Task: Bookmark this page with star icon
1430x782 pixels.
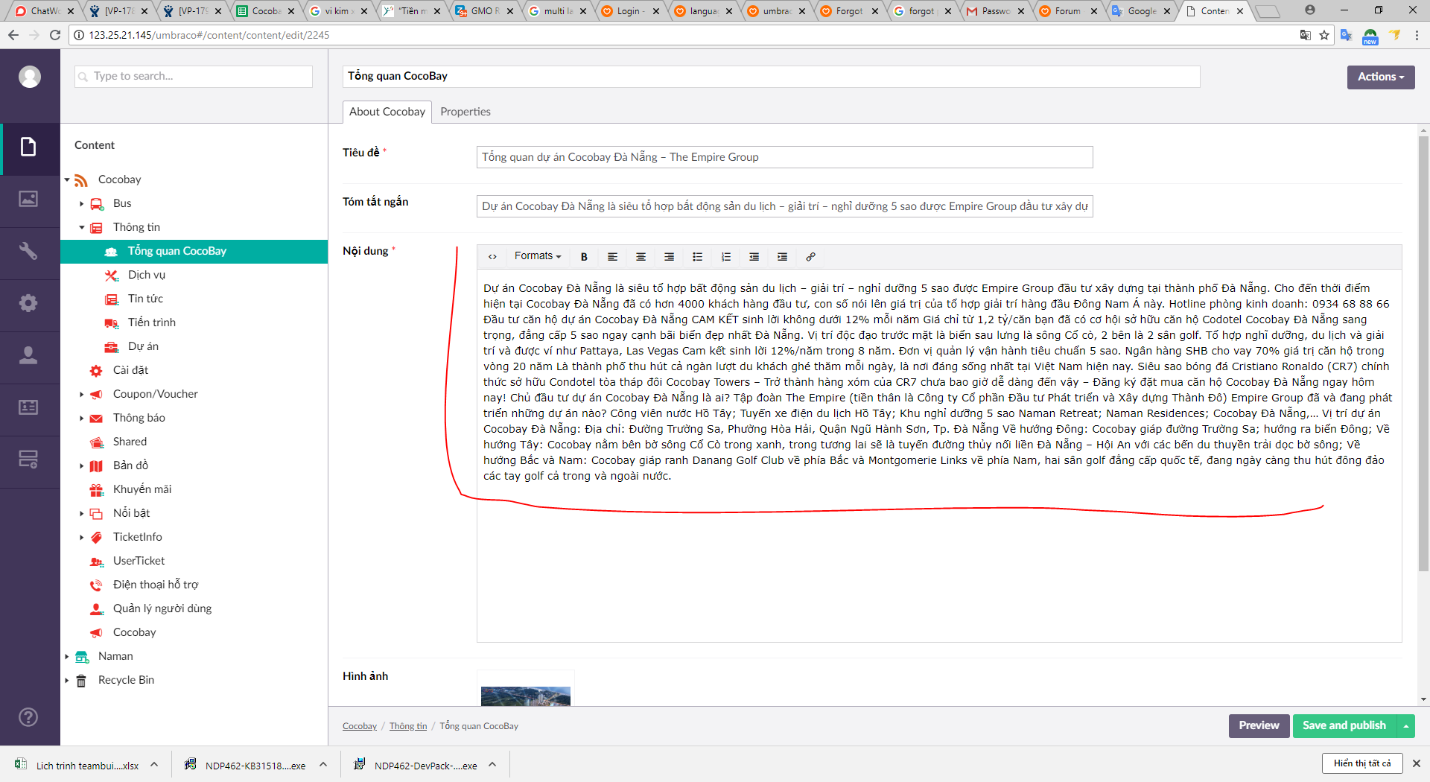Action: [x=1324, y=35]
